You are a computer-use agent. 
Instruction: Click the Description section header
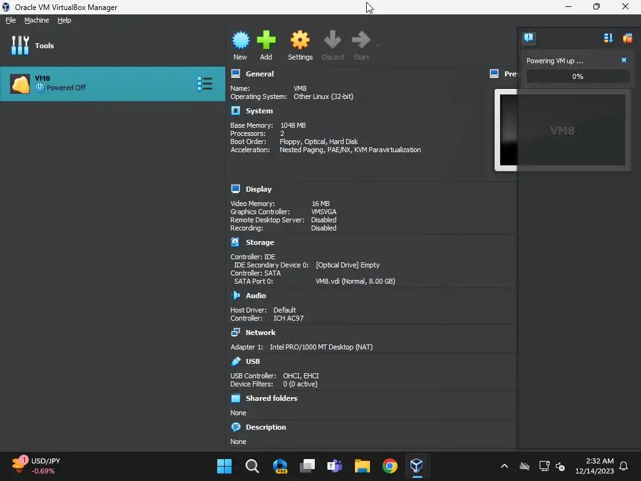(265, 427)
